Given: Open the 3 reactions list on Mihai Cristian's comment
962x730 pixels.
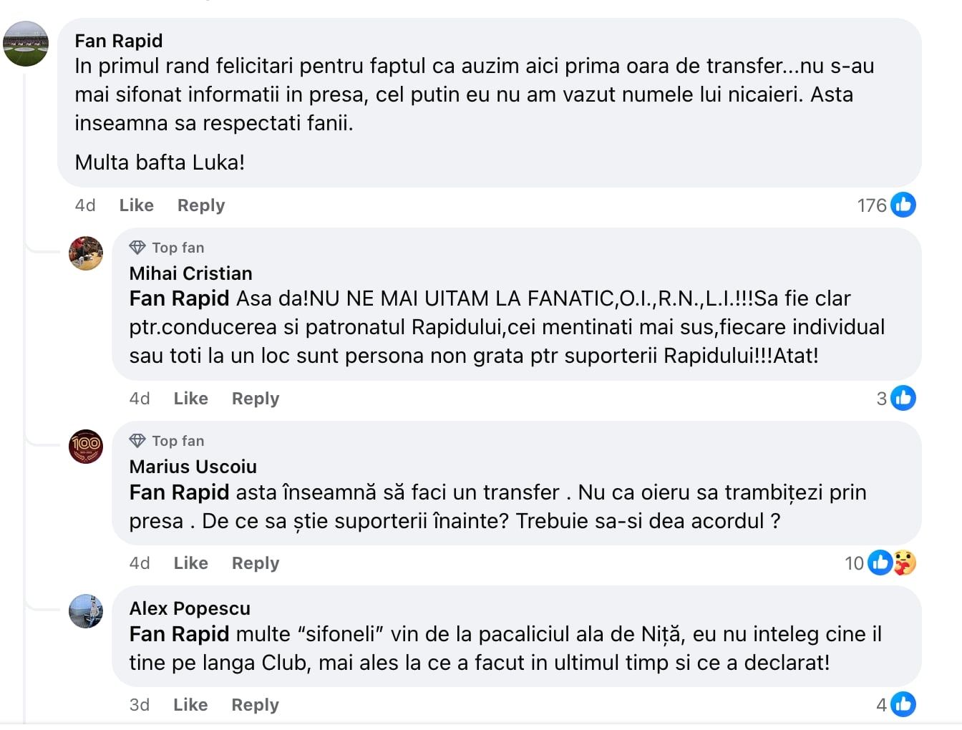Looking at the screenshot, I should coord(880,399).
